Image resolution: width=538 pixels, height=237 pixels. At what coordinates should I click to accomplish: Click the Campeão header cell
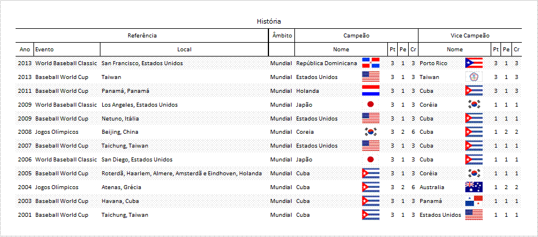[x=356, y=35]
